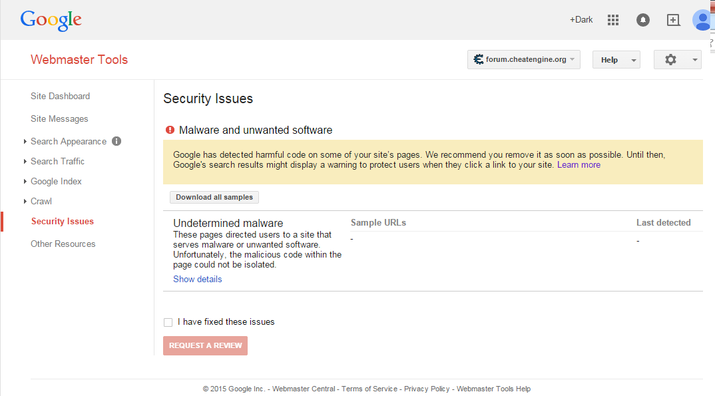Open Site Messages in sidebar

point(59,118)
